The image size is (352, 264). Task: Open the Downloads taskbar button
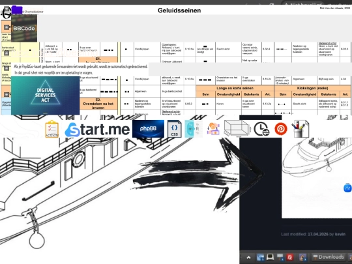click(329, 257)
